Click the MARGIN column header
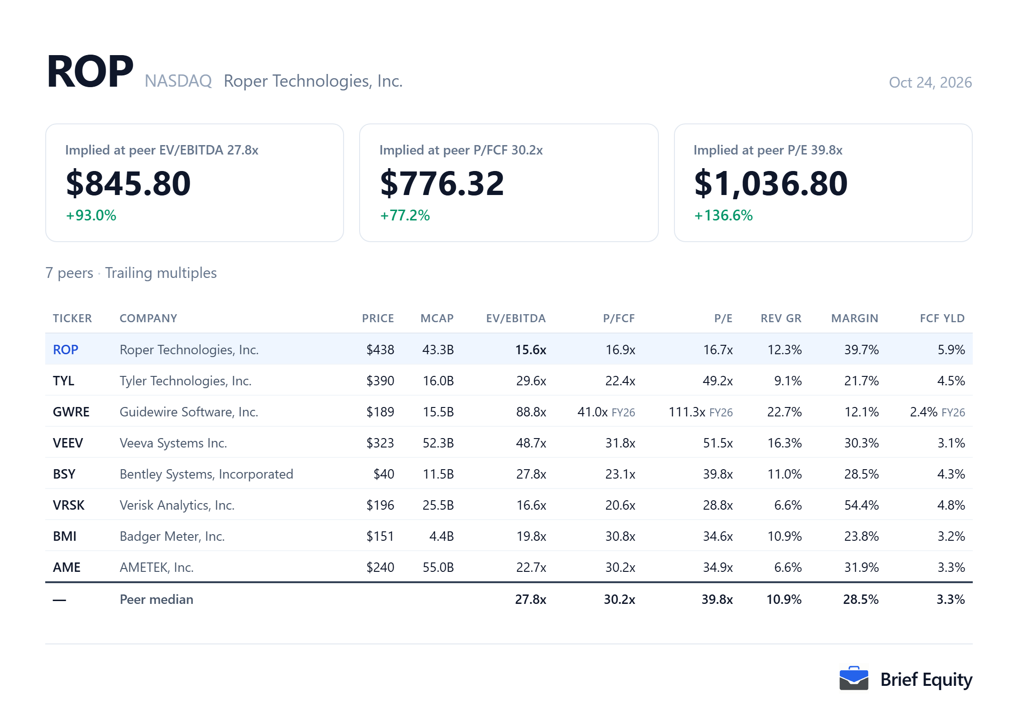 pyautogui.click(x=854, y=318)
